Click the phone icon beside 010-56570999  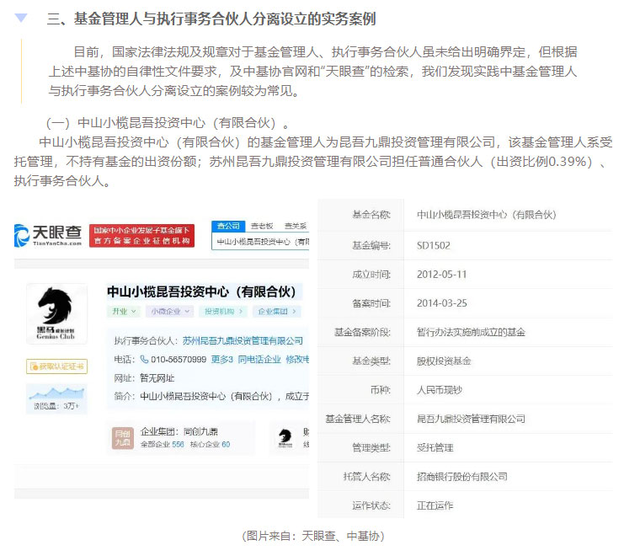144,359
